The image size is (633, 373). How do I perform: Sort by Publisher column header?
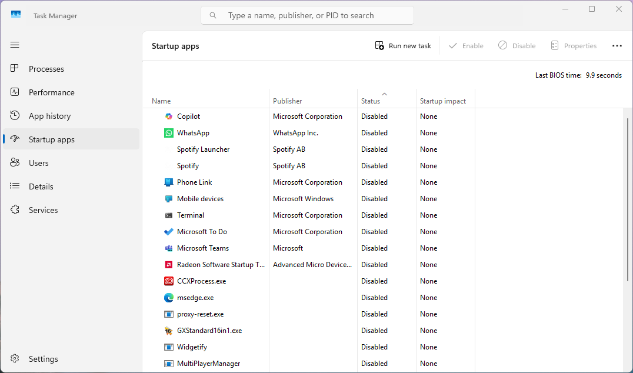coord(288,101)
